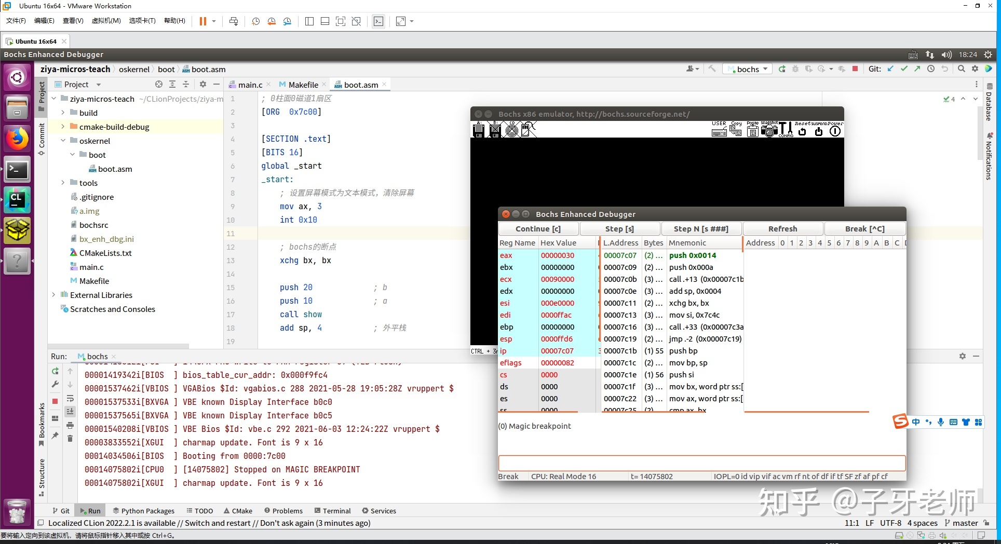Click Refresh in Bochs debugger
1001x544 pixels.
coord(782,229)
